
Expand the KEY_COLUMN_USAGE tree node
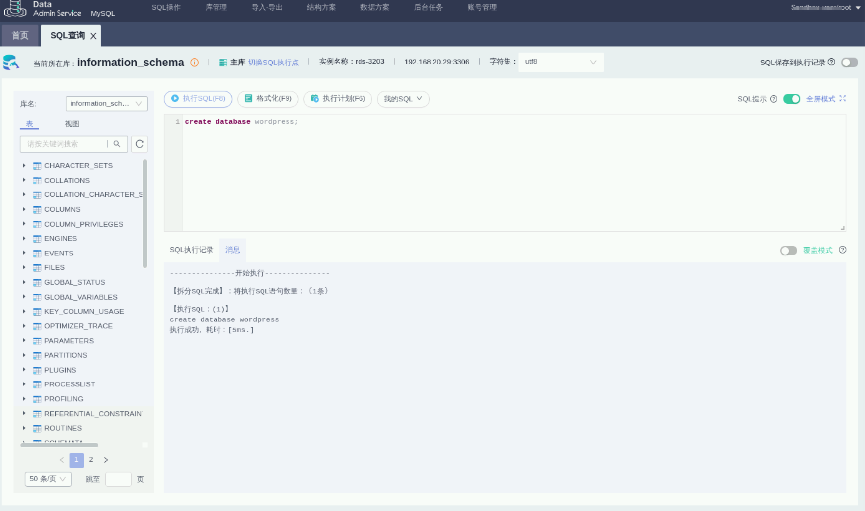click(24, 311)
